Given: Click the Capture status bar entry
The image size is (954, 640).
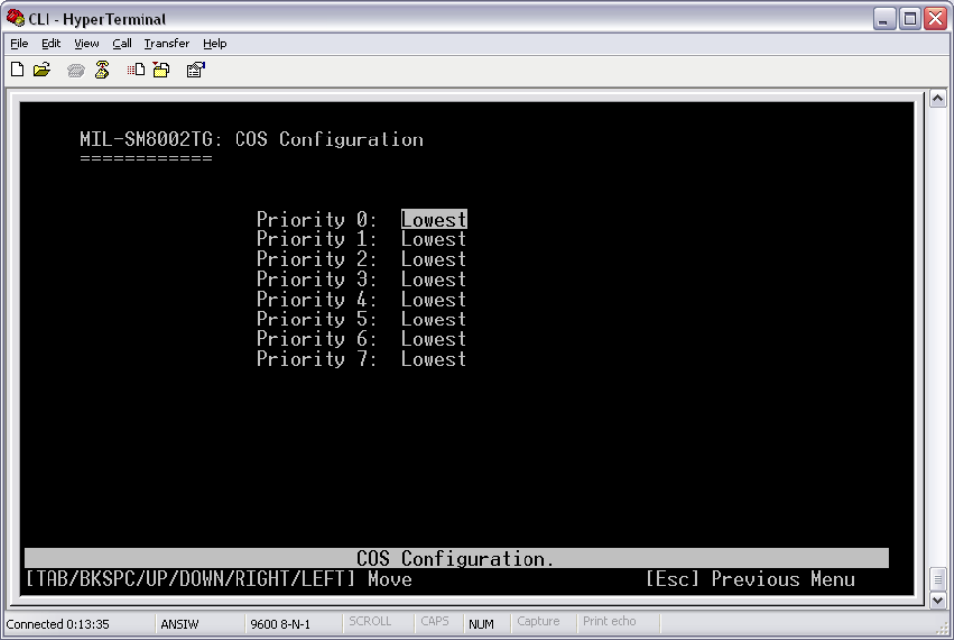Looking at the screenshot, I should (537, 621).
